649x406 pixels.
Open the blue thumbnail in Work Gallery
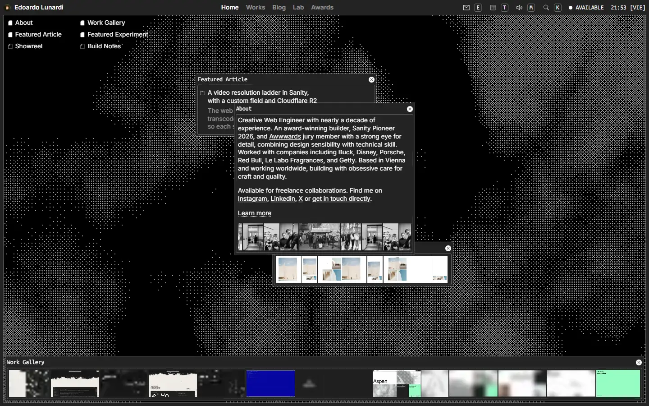click(x=270, y=383)
